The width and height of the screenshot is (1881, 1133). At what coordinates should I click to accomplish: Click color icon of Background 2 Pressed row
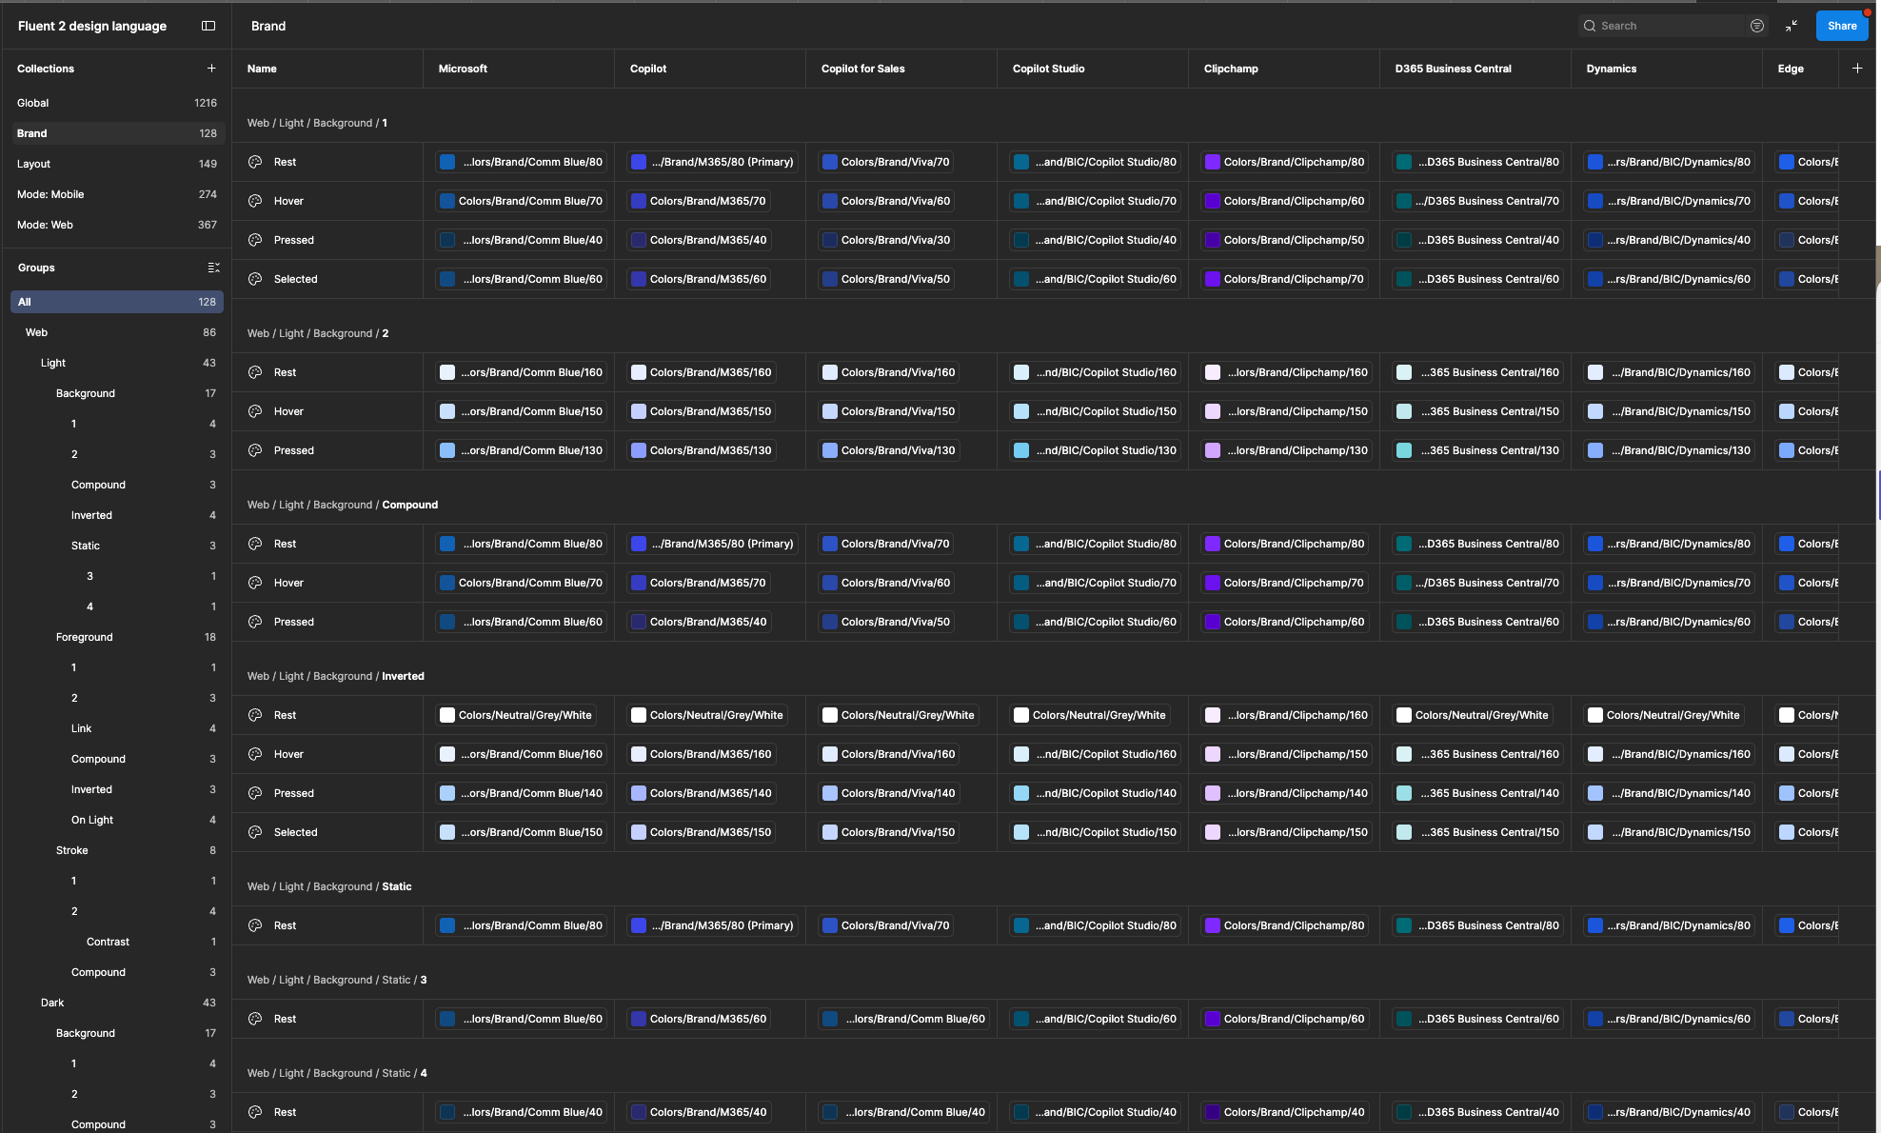[x=255, y=450]
